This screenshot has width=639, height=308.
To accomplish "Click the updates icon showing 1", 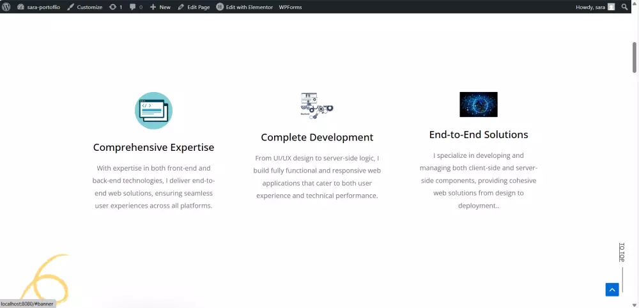I will pos(116,7).
